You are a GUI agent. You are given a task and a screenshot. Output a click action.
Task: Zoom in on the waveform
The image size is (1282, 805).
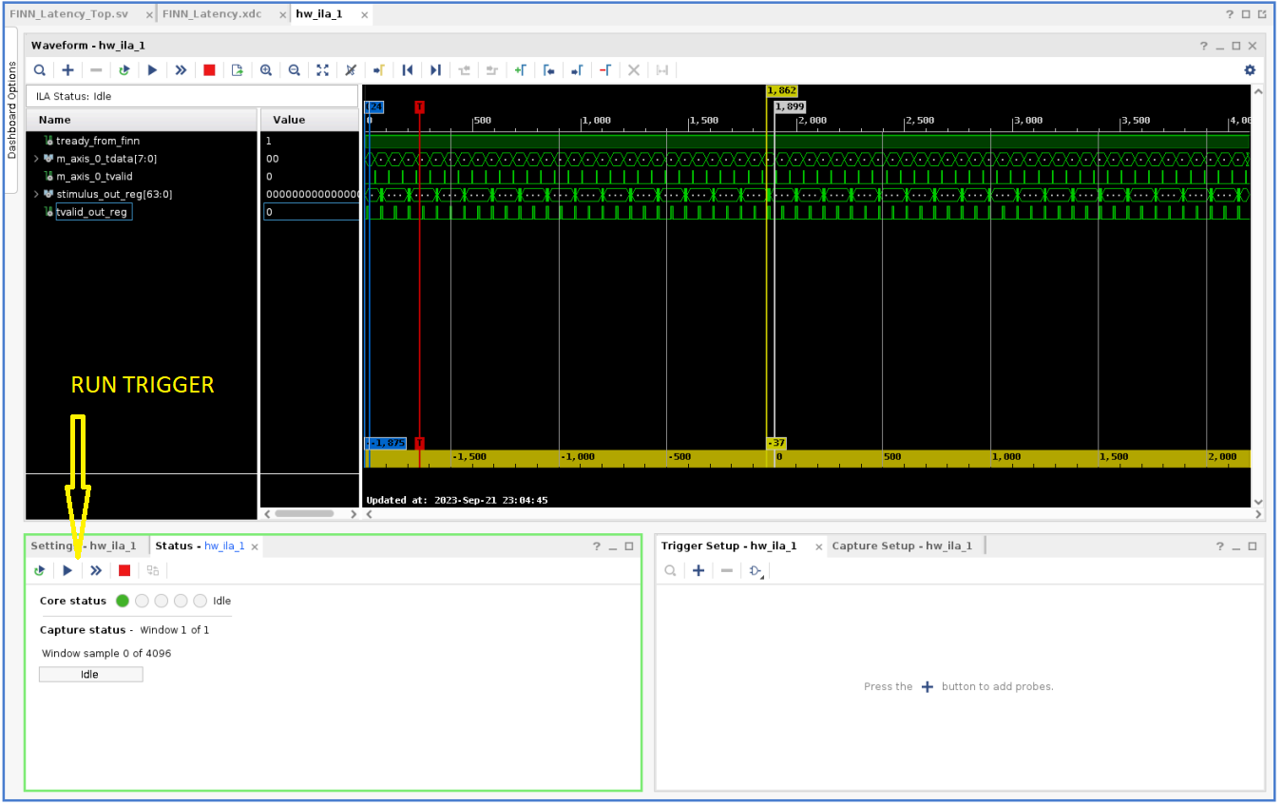(x=266, y=70)
